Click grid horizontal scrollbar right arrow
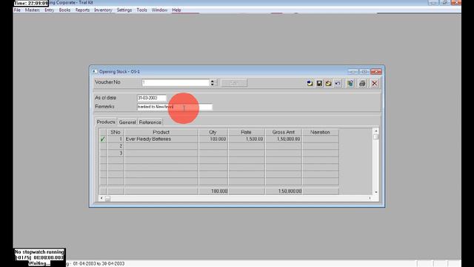 pos(370,198)
